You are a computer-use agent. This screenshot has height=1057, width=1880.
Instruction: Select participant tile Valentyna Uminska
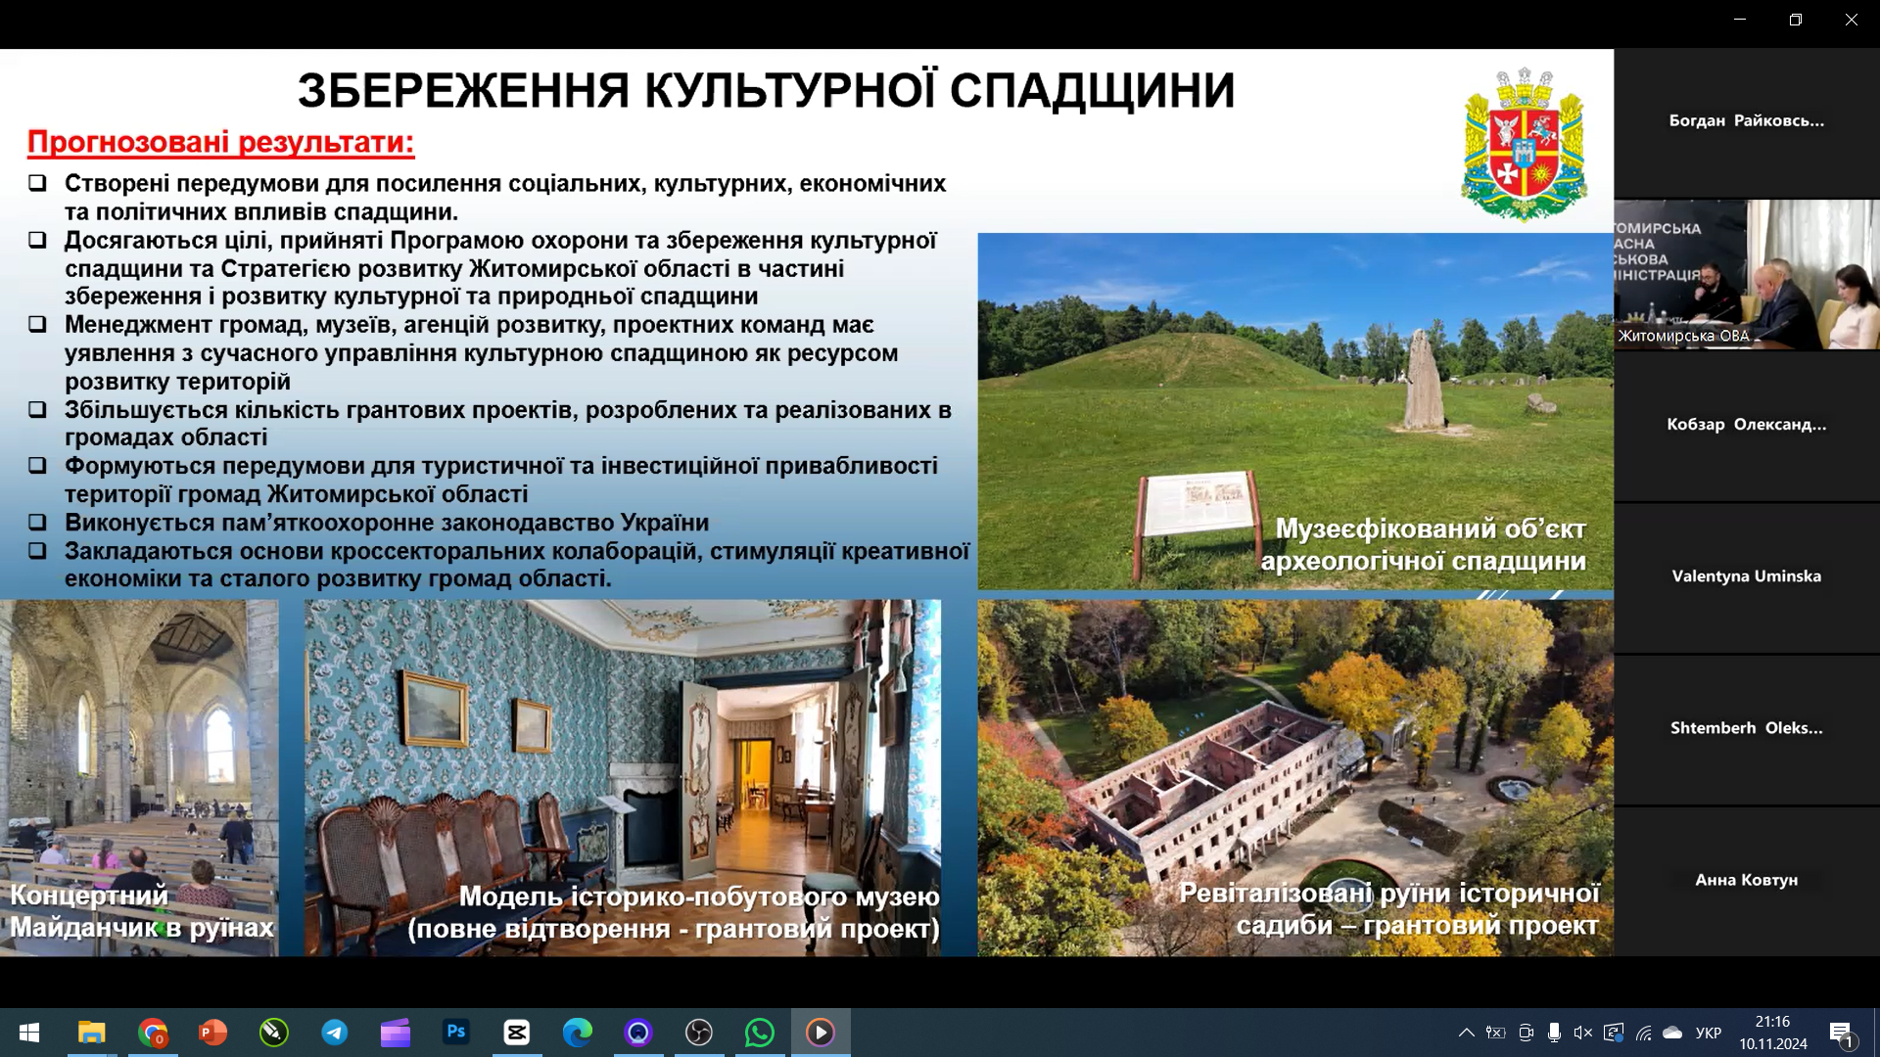[1747, 576]
